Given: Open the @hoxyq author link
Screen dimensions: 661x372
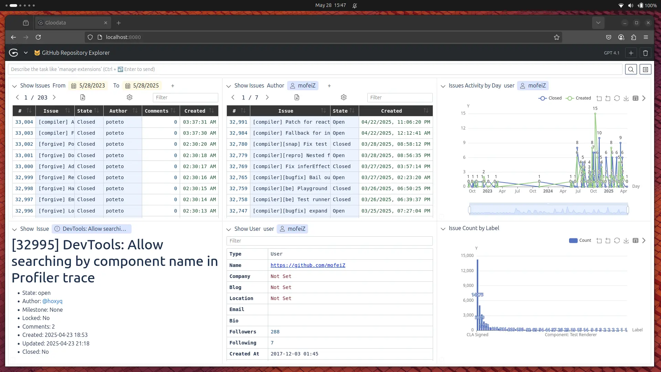Looking at the screenshot, I should (x=52, y=301).
